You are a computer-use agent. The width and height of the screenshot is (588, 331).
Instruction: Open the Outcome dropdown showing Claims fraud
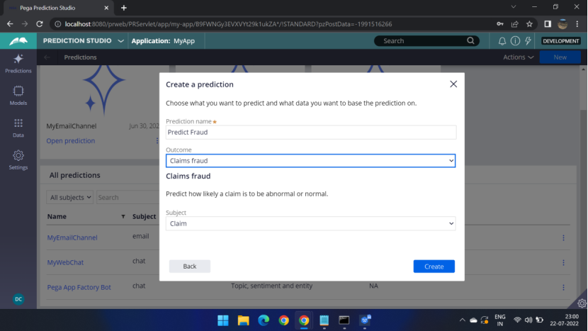coord(310,161)
